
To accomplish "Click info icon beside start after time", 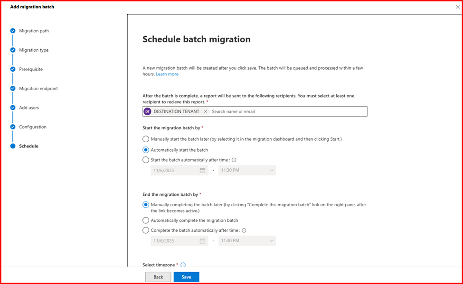I will (x=234, y=160).
